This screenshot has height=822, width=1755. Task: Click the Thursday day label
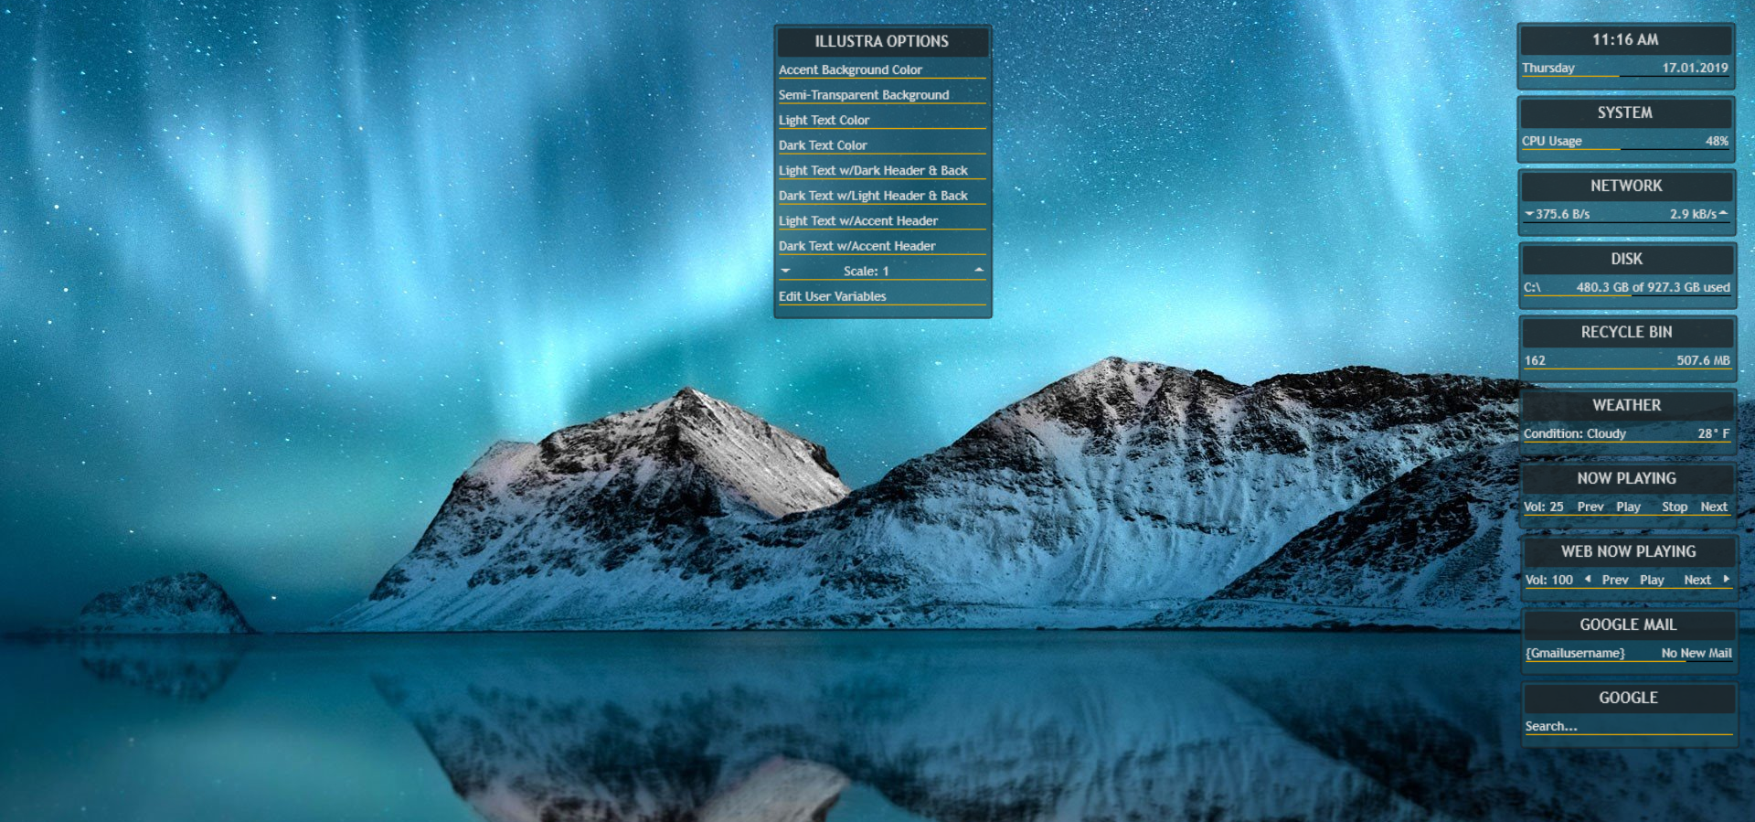coord(1548,68)
